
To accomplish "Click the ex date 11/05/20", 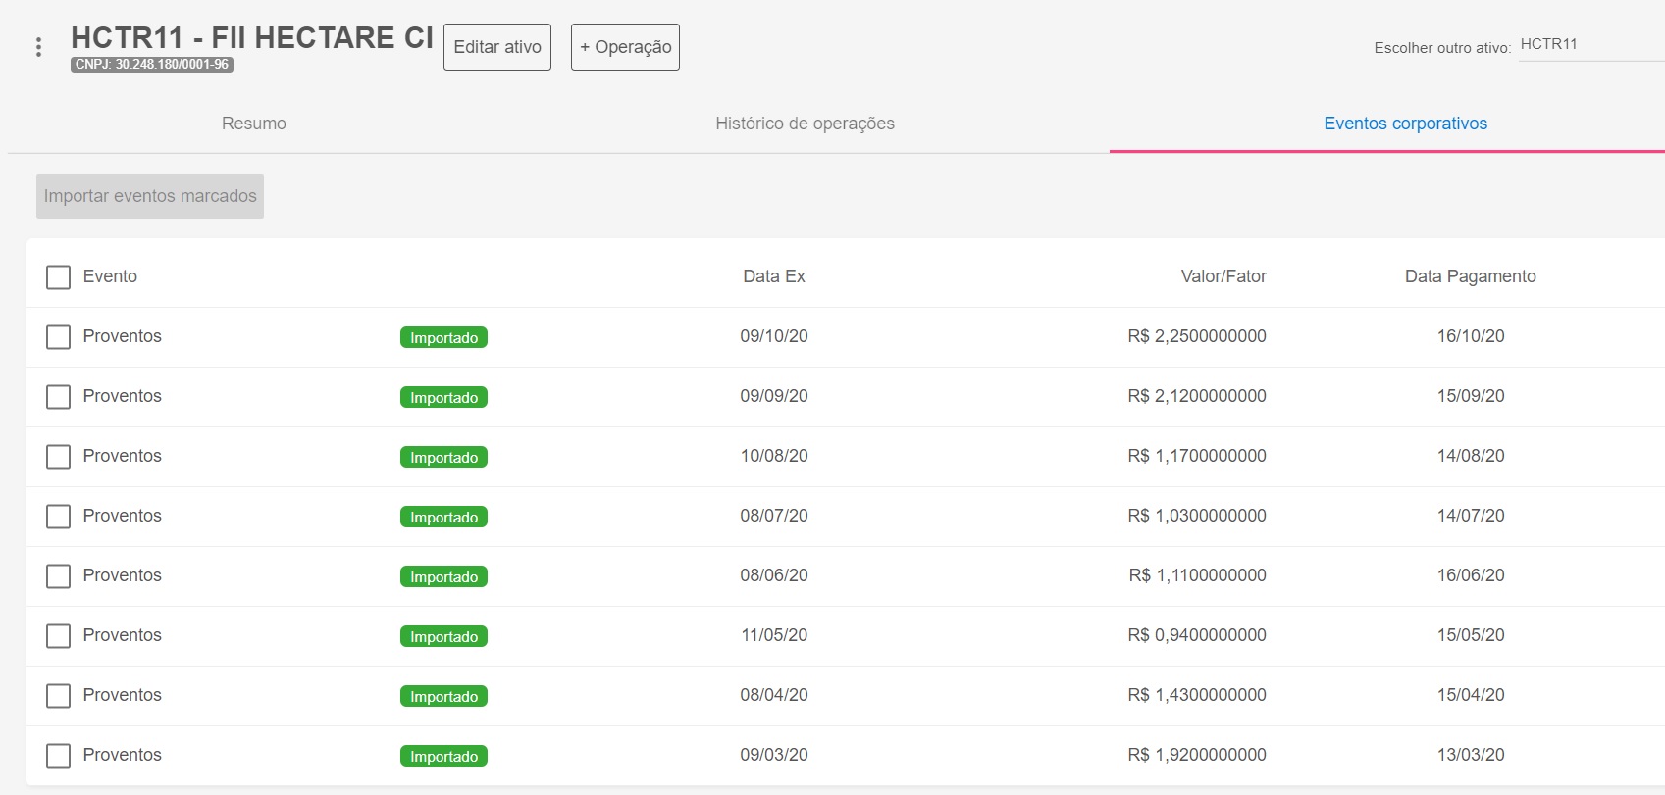I will [774, 635].
